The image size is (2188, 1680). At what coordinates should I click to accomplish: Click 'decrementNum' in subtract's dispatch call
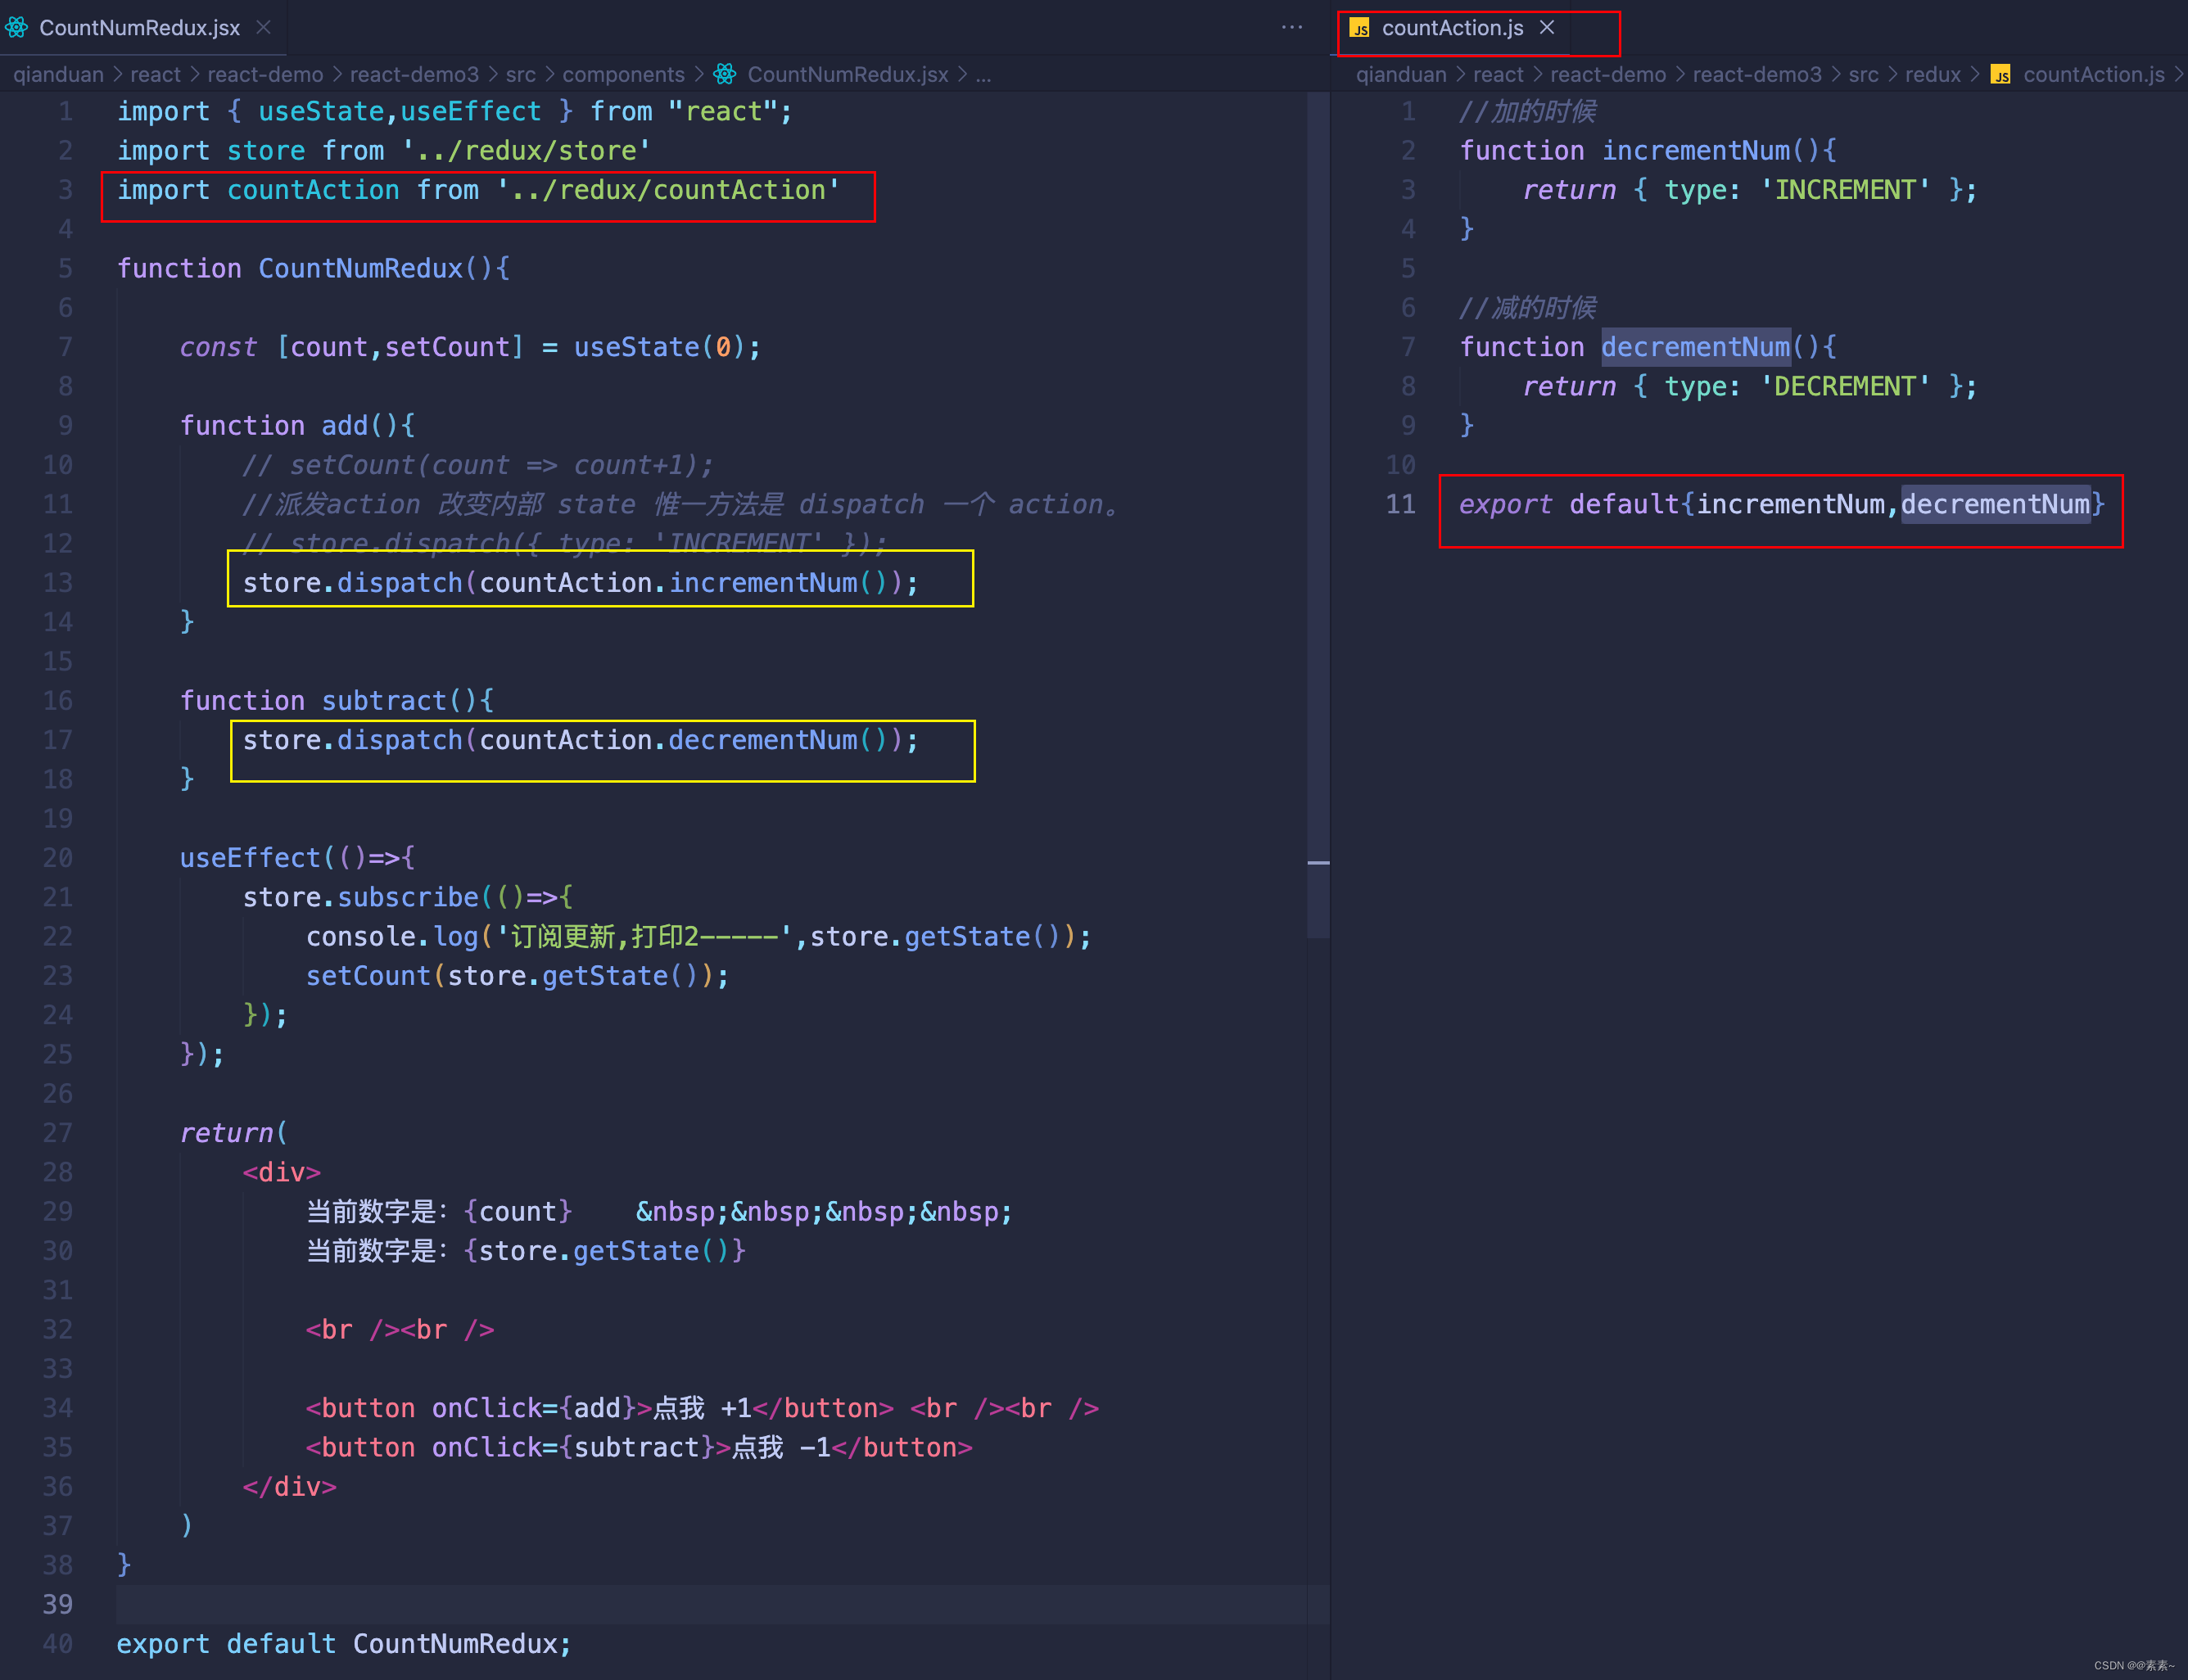click(763, 740)
